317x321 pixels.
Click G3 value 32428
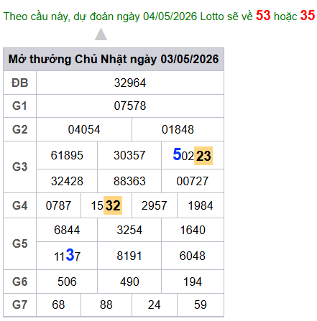(x=67, y=181)
